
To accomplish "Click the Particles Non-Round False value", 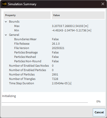I will click(55, 61).
